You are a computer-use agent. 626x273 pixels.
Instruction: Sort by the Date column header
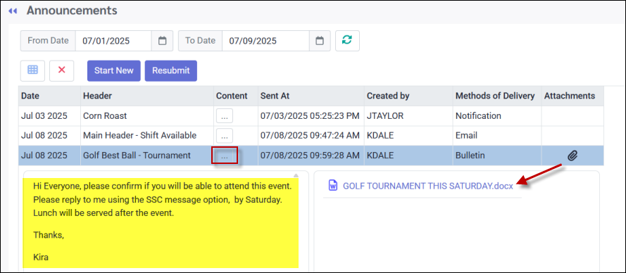[49, 96]
